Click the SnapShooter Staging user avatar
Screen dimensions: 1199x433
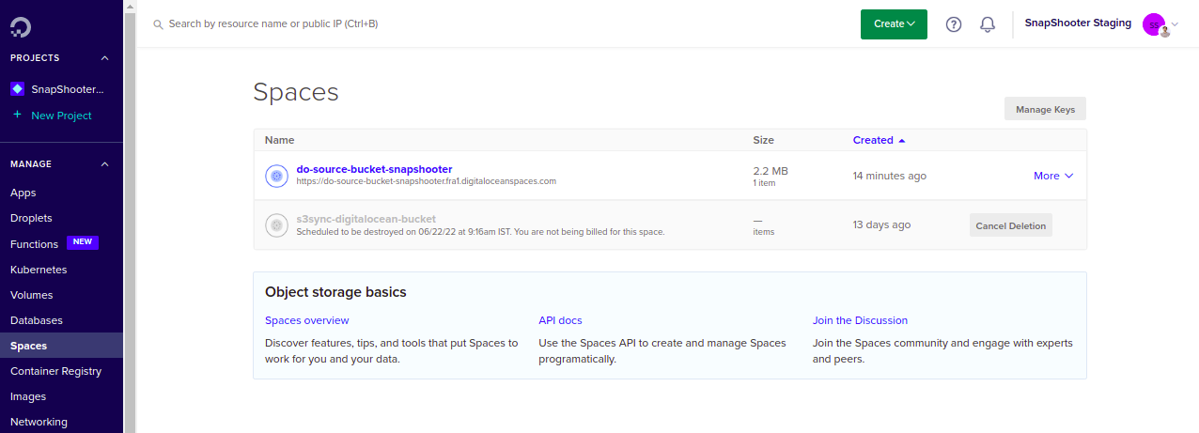(x=1155, y=24)
